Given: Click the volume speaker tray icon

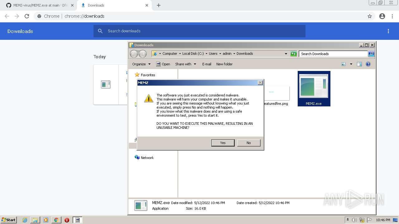Looking at the screenshot, I should click(x=354, y=220).
